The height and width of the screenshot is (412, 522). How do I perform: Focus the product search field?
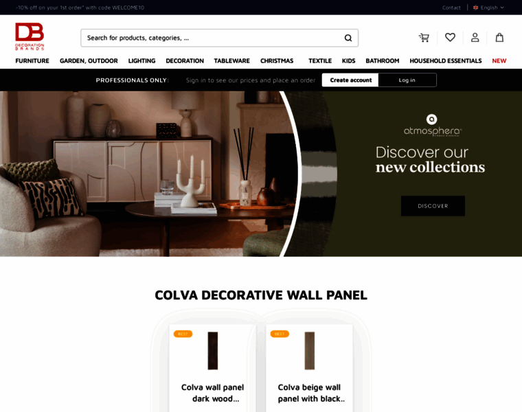[213, 38]
